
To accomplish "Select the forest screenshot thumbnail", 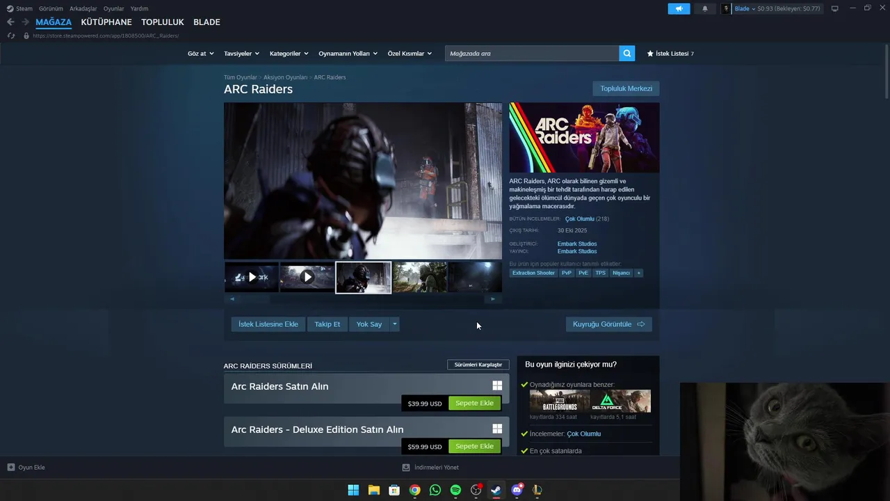I will click(x=419, y=277).
